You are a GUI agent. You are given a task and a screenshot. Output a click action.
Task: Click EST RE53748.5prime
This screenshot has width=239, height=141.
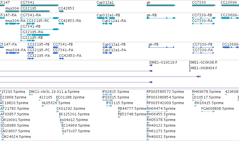coord(119,117)
